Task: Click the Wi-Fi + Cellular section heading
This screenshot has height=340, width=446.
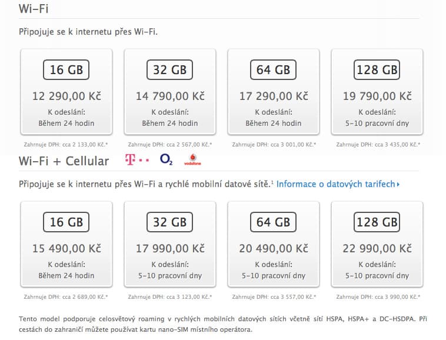Action: [64, 161]
